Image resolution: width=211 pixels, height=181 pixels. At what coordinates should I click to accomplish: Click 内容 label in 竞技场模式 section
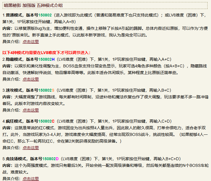pyautogui.click(x=8, y=165)
